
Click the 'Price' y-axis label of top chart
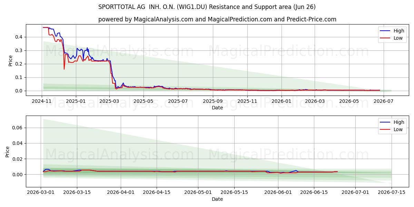pos(10,60)
